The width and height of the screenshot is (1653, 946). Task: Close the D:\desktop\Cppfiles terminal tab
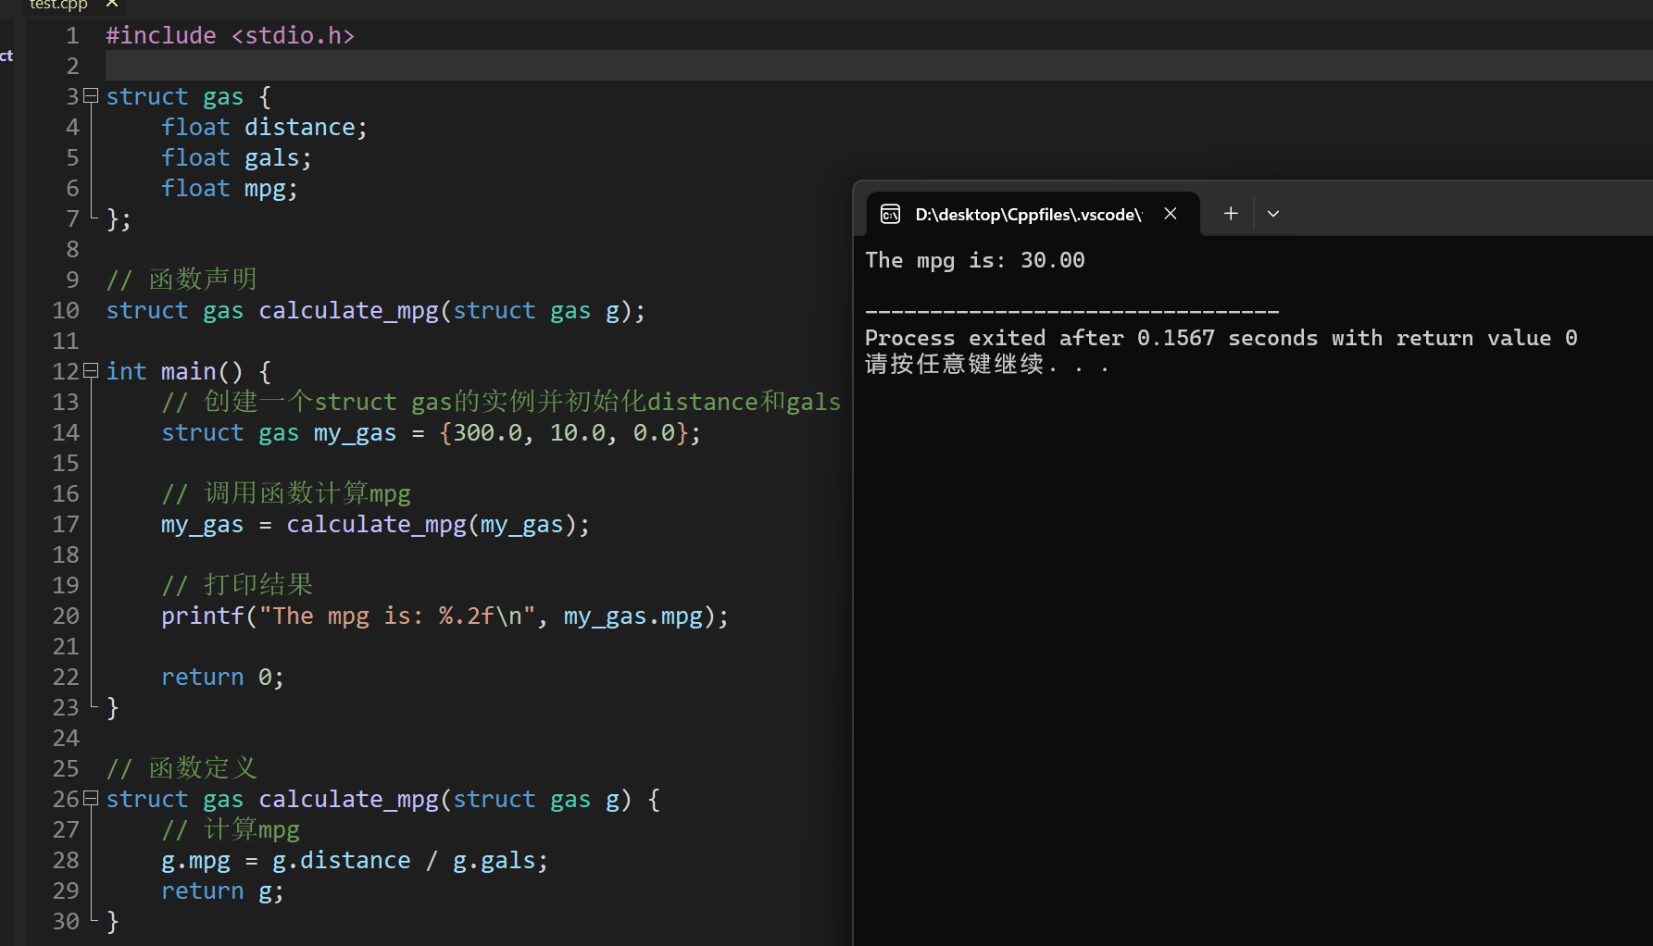click(x=1171, y=214)
